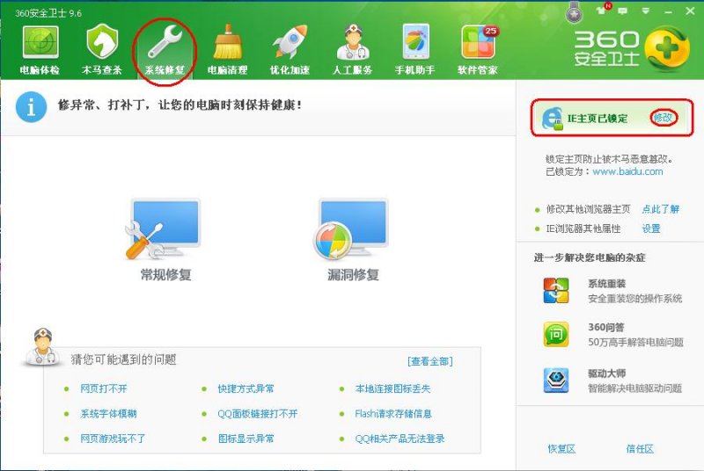Click 设置 for IE browser other properties
The image size is (704, 471).
click(x=650, y=228)
